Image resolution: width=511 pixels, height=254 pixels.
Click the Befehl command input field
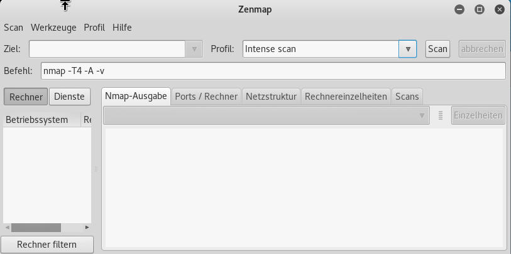click(273, 71)
